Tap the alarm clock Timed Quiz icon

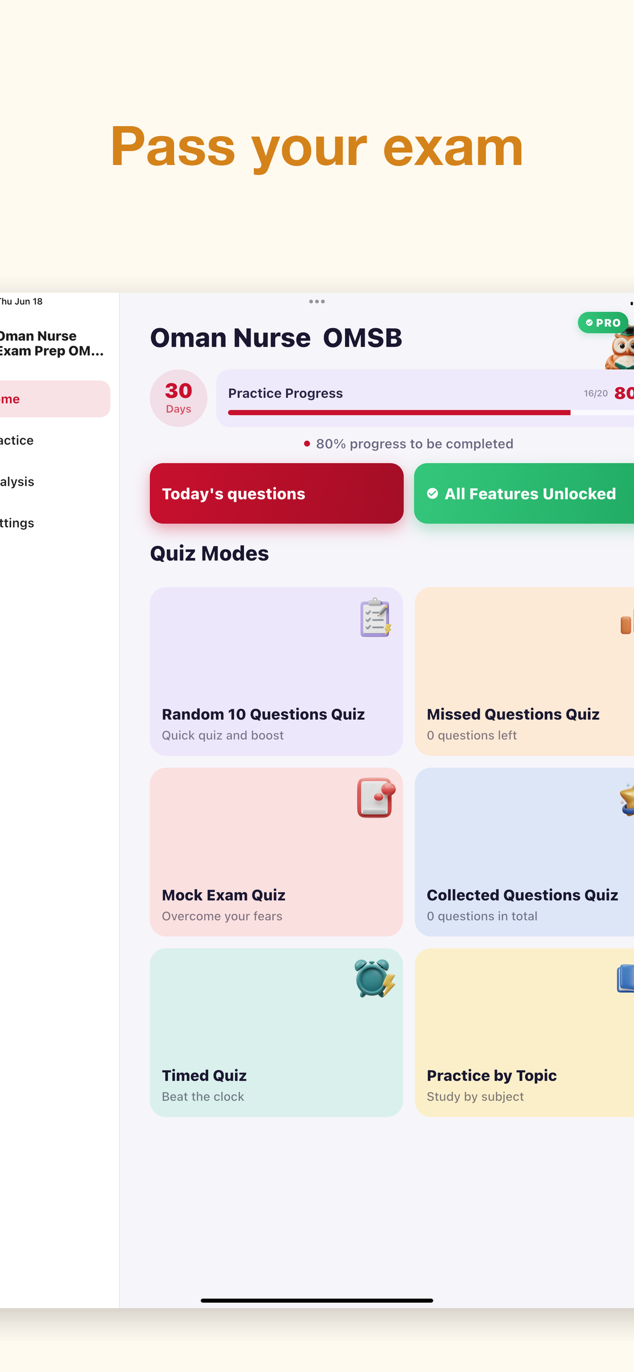(x=375, y=978)
